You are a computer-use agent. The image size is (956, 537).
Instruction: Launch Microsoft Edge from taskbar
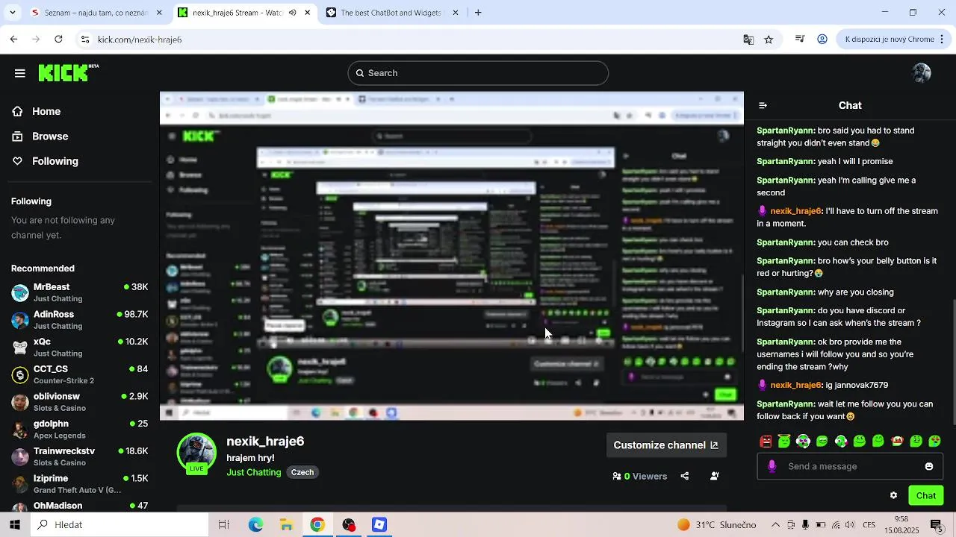point(256,525)
